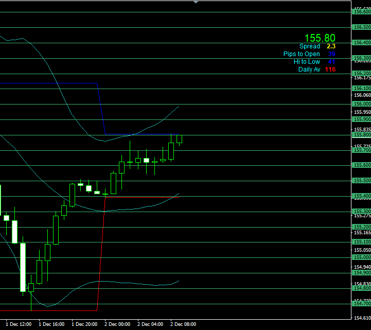Select the Spread label text
The width and height of the screenshot is (371, 330).
click(x=310, y=46)
